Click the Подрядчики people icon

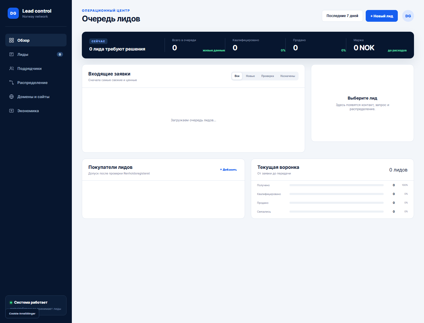click(x=11, y=68)
